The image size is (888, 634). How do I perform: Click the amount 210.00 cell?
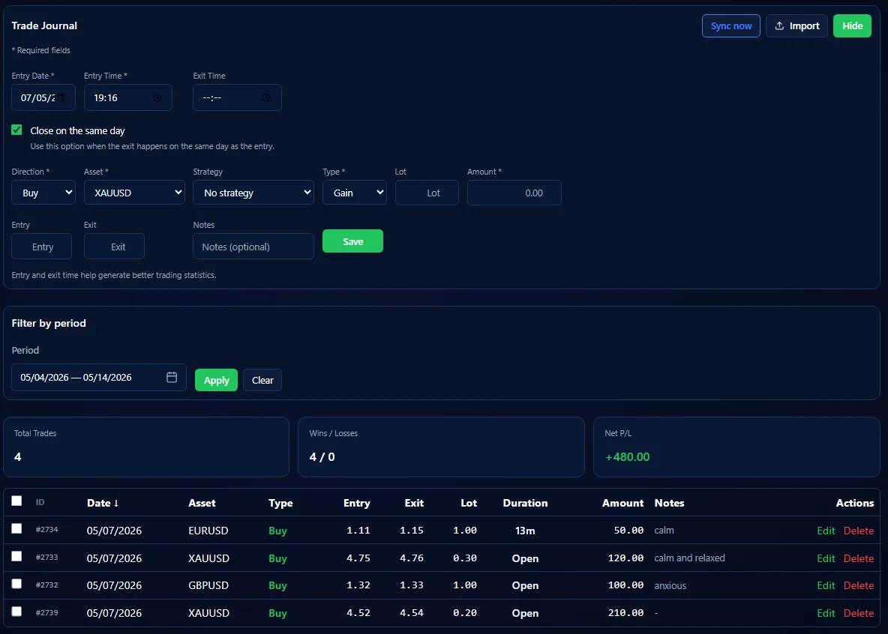click(625, 612)
